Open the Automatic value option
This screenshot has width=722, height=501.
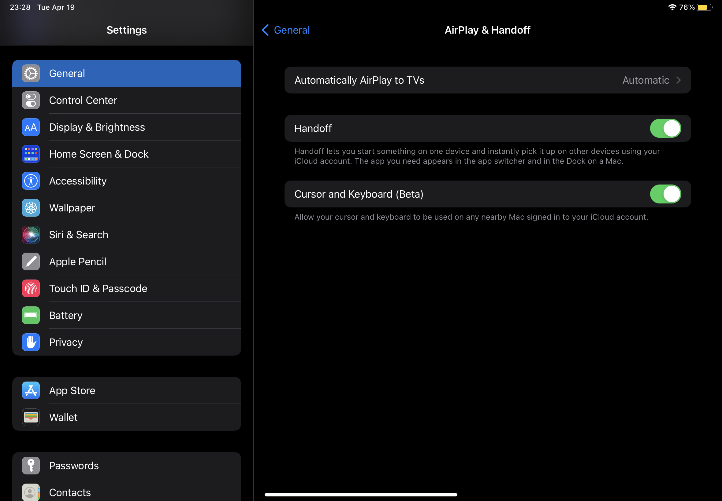coord(646,80)
